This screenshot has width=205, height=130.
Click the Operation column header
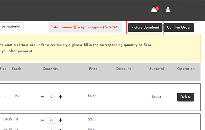(x=186, y=69)
